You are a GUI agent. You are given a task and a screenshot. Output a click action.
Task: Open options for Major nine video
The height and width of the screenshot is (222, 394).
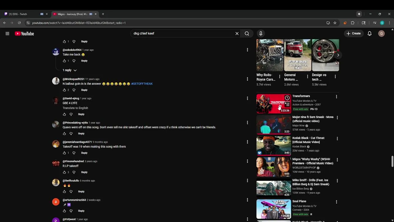(x=337, y=118)
